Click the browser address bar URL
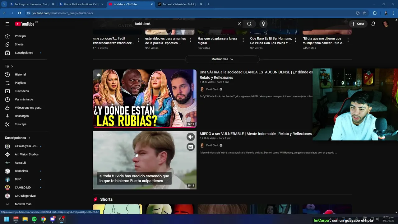Screen dimensions: 398x224 click(63, 13)
